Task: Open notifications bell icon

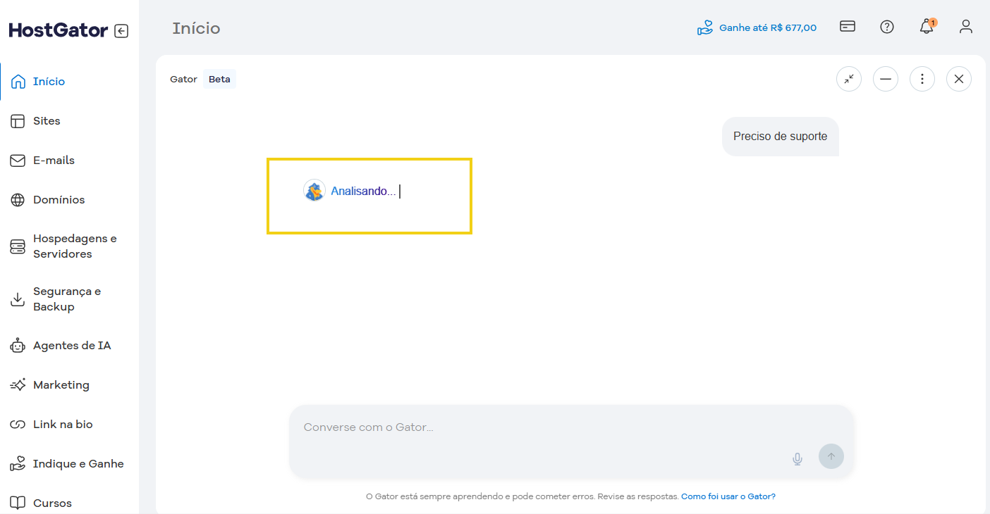Action: pos(927,27)
